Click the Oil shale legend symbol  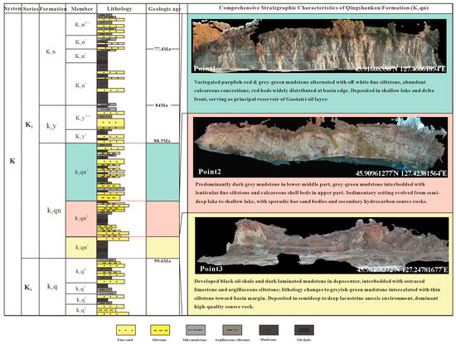(x=304, y=330)
